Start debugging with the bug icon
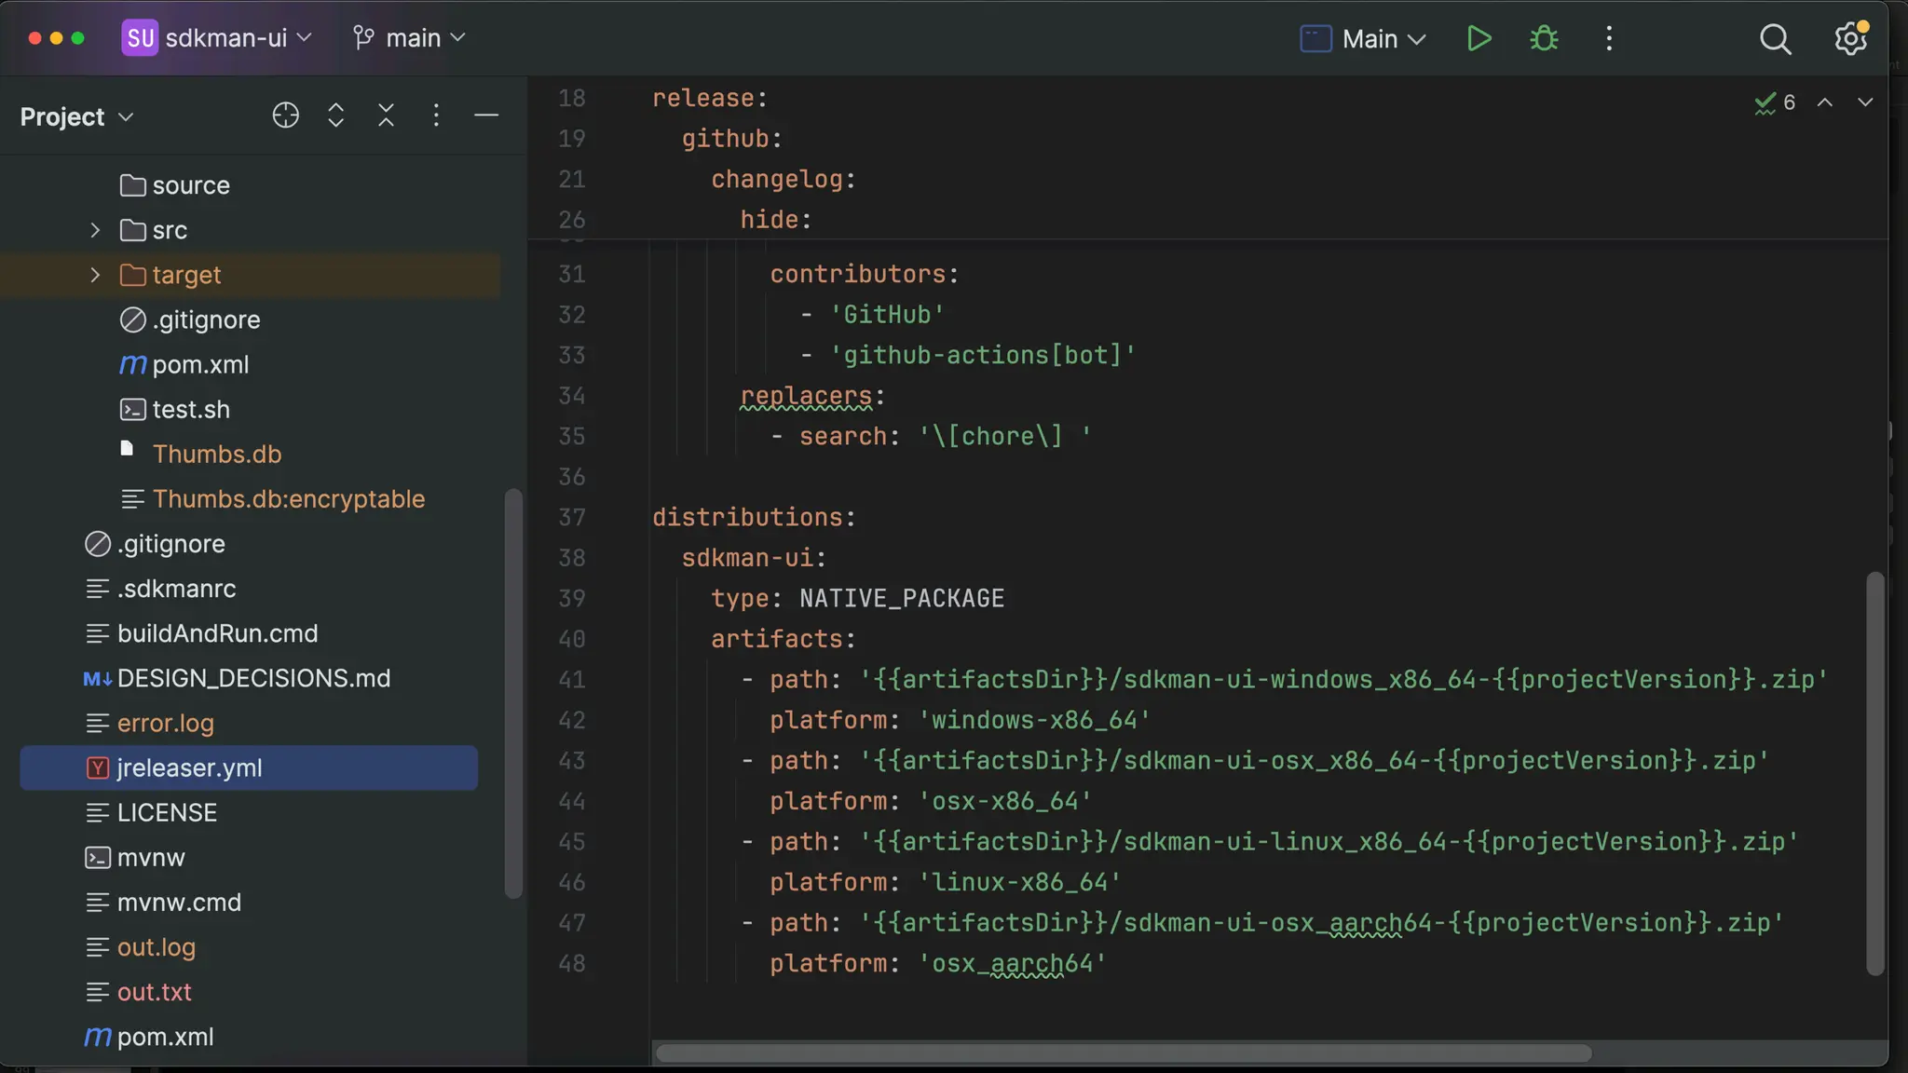Viewport: 1908px width, 1073px height. (1544, 38)
